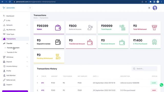Expand the Withdraw menu chevron
This screenshot has height=92, width=164.
pyautogui.click(x=27, y=57)
